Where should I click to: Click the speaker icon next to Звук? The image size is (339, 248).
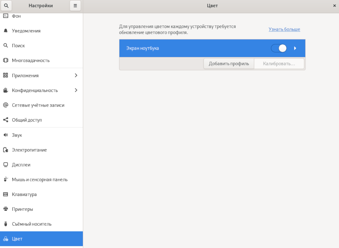coord(5,135)
